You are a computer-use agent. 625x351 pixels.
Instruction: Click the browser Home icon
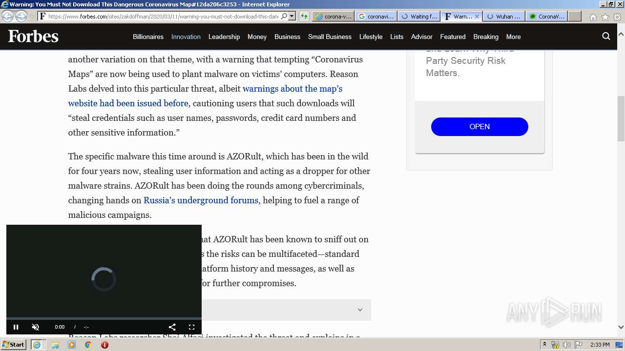[593, 17]
